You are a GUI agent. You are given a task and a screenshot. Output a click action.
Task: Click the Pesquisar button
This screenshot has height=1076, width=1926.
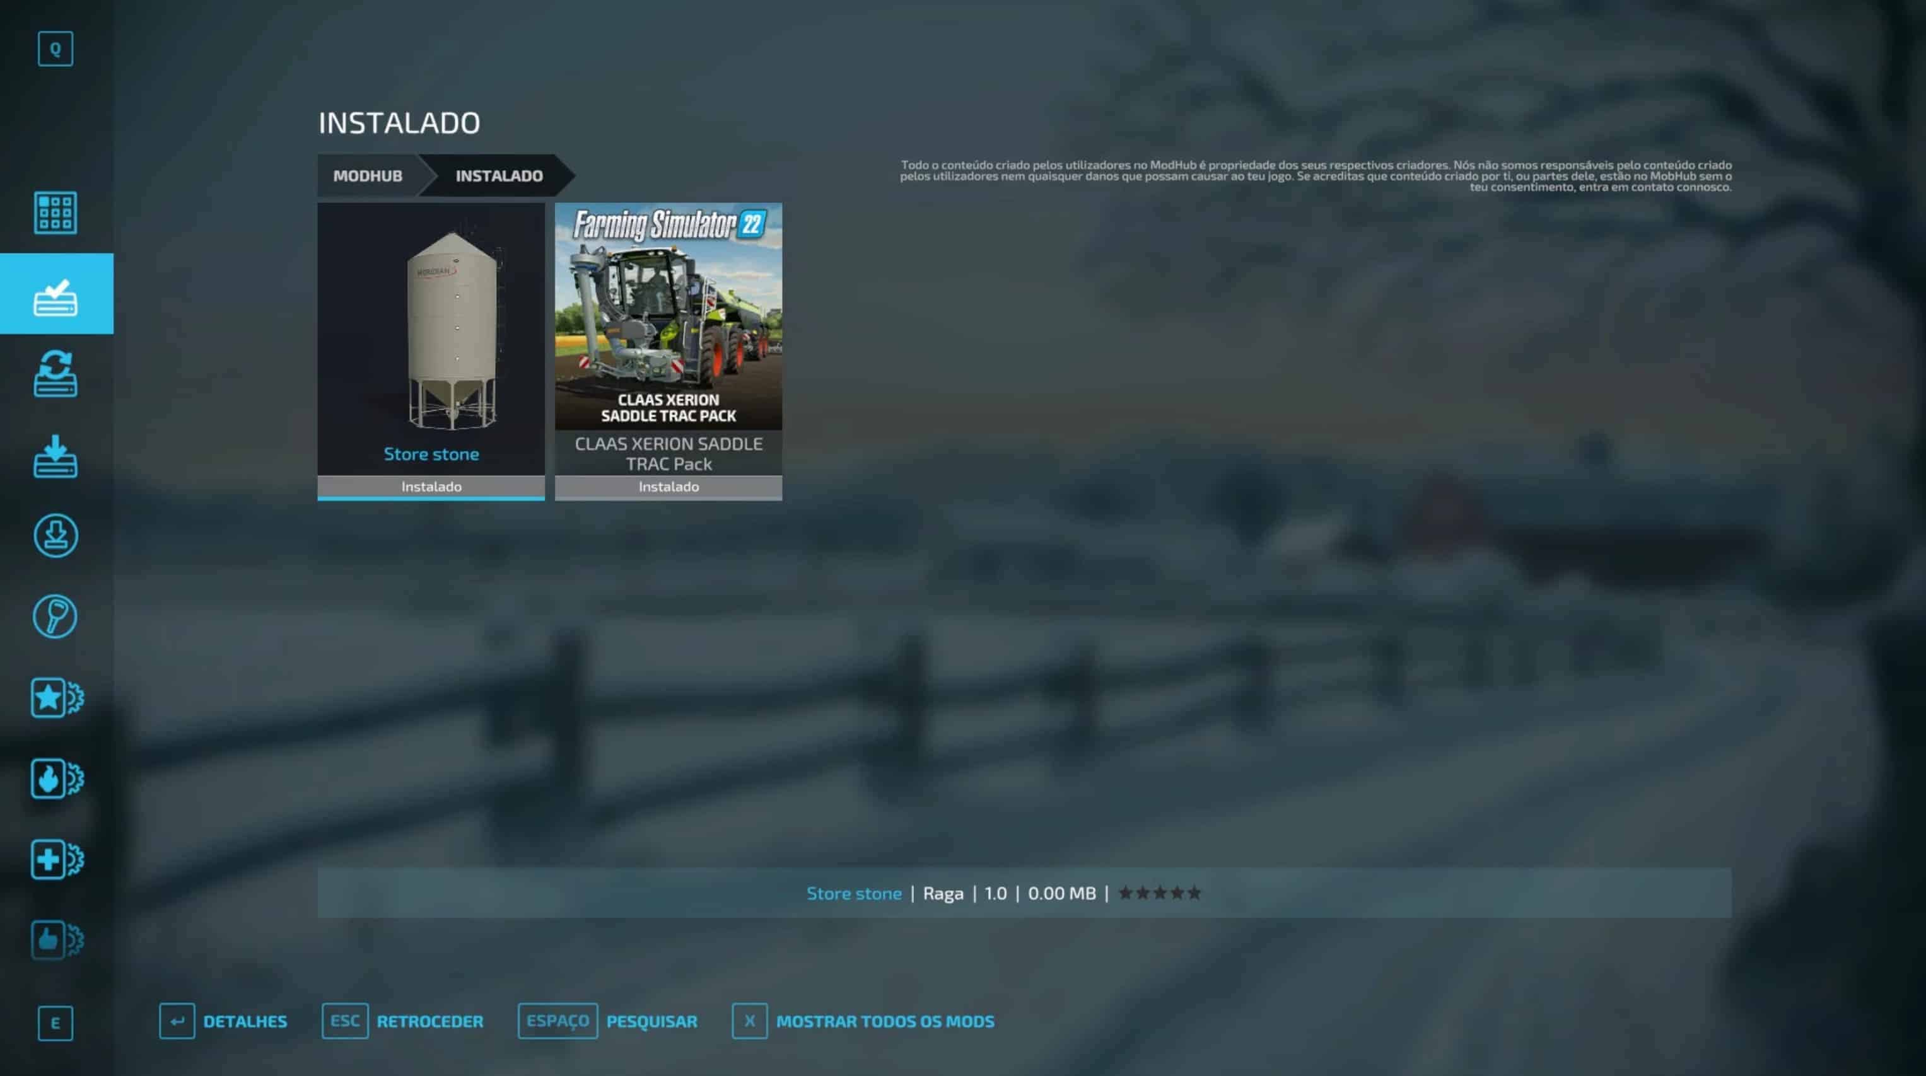click(x=607, y=1021)
